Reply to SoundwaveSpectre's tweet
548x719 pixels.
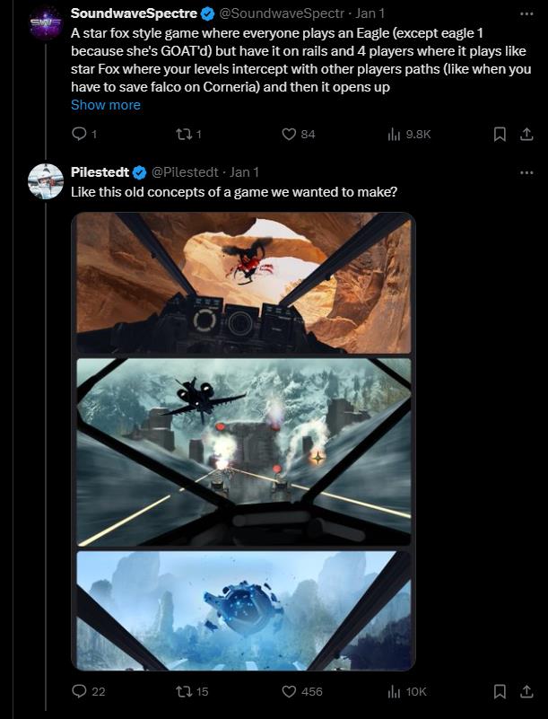[79, 134]
